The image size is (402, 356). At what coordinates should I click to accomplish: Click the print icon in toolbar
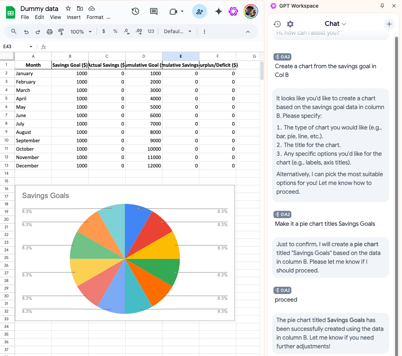[50, 32]
